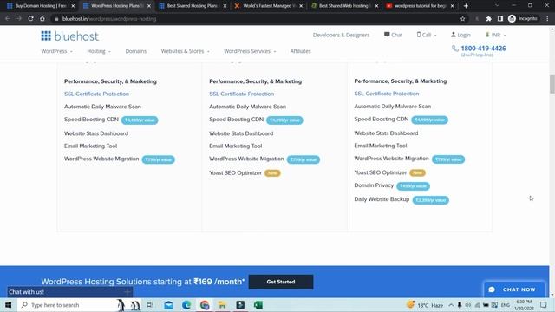555x312 pixels.
Task: Open first plan's SSL Certificate Protection link
Action: coord(96,94)
